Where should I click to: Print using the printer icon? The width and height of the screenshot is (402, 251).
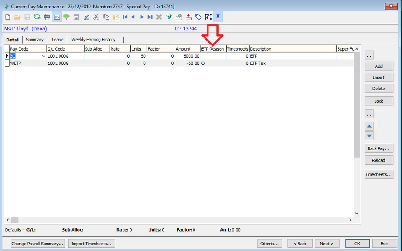tap(47, 17)
